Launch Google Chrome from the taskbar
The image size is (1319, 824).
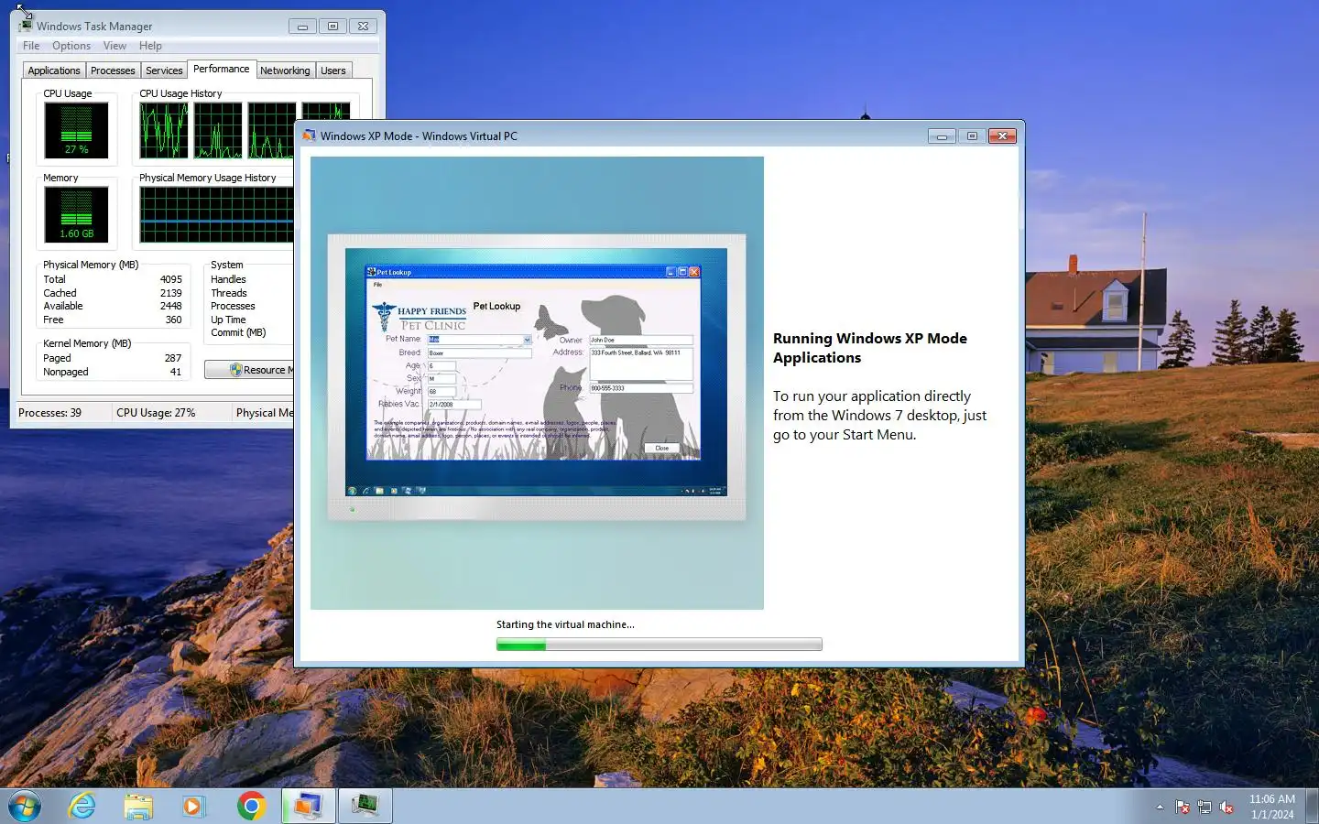(x=251, y=807)
